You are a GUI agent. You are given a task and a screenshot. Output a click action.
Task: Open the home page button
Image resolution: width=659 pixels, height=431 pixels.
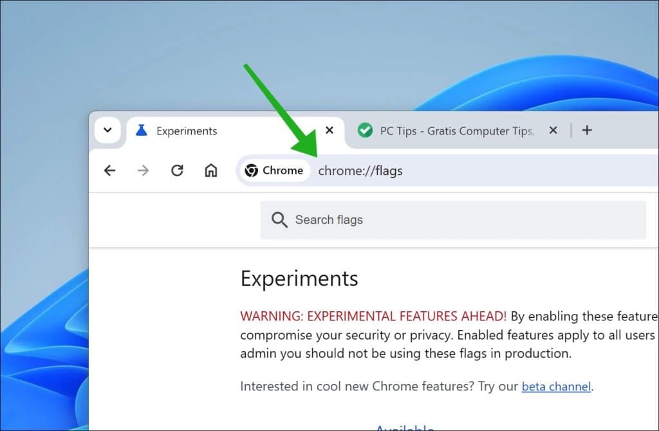coord(211,170)
